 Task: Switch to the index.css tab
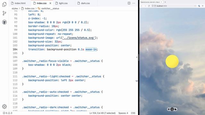(x=42, y=3)
